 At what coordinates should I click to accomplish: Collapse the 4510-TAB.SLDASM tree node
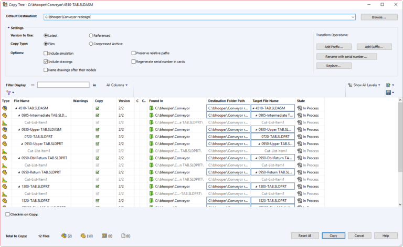tap(16, 108)
